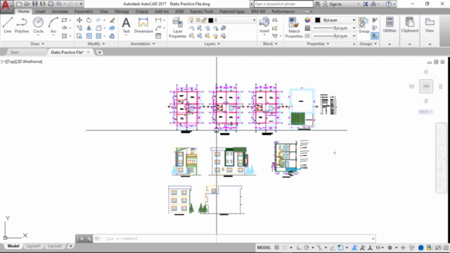Expand the Draw panel
The width and height of the screenshot is (450, 253).
(37, 44)
